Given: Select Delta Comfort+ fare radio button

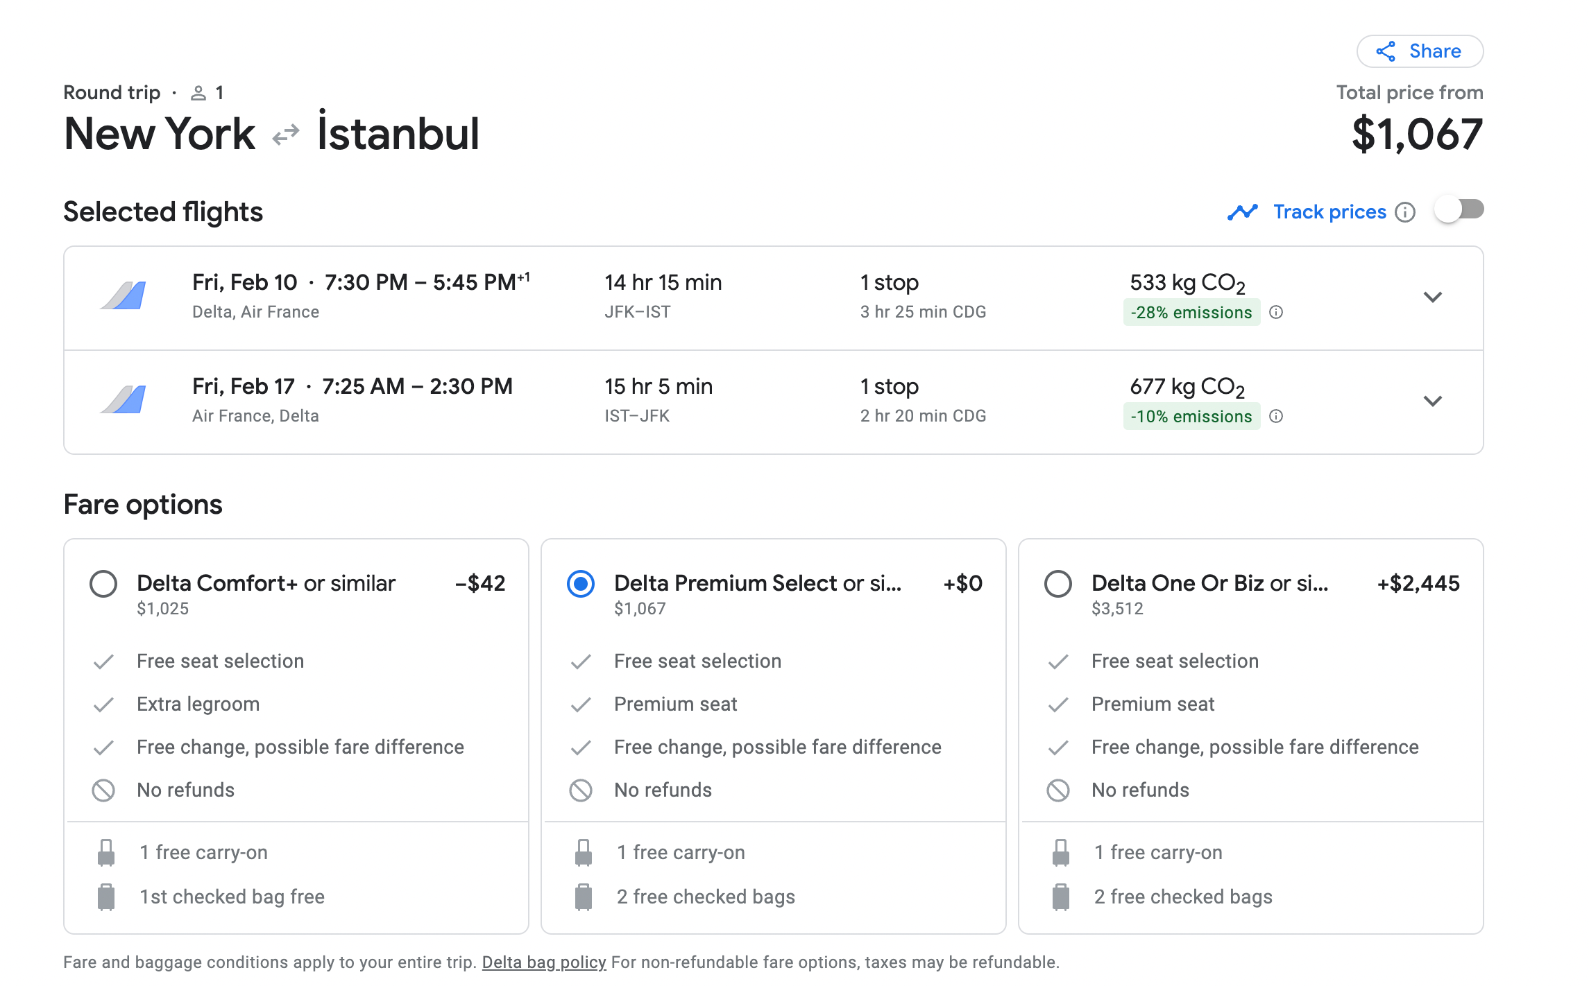Looking at the screenshot, I should [x=103, y=584].
